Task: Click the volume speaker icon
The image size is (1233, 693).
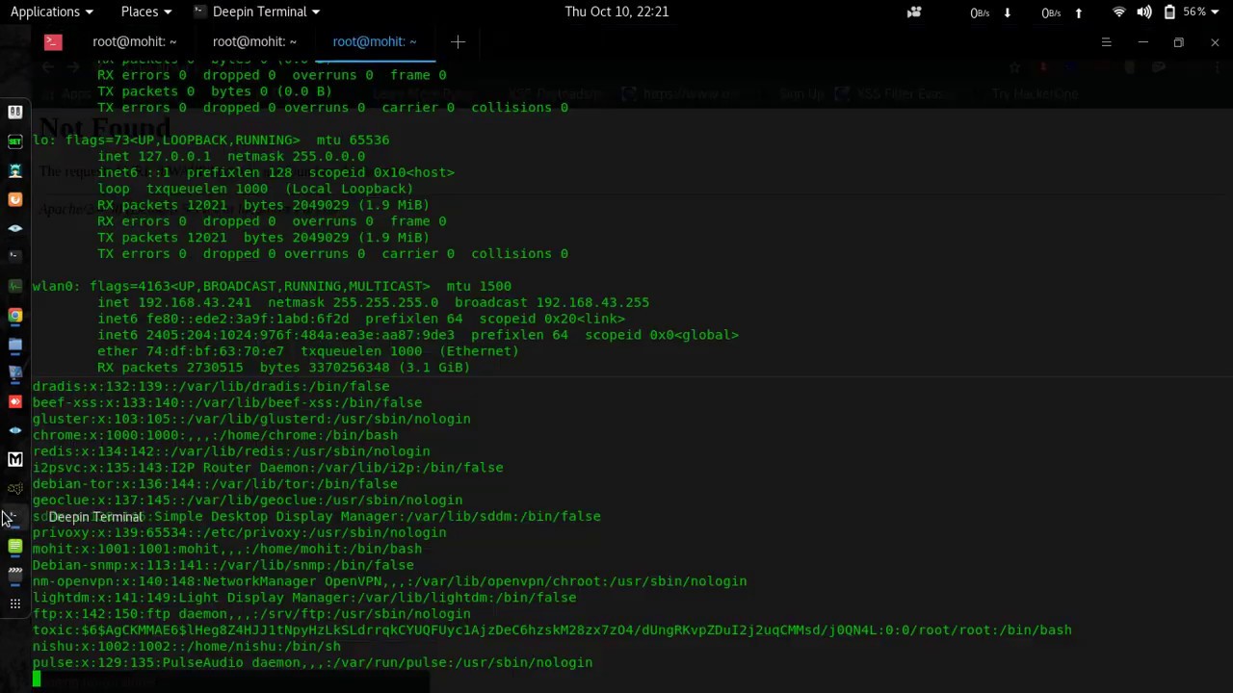Action: [1144, 12]
